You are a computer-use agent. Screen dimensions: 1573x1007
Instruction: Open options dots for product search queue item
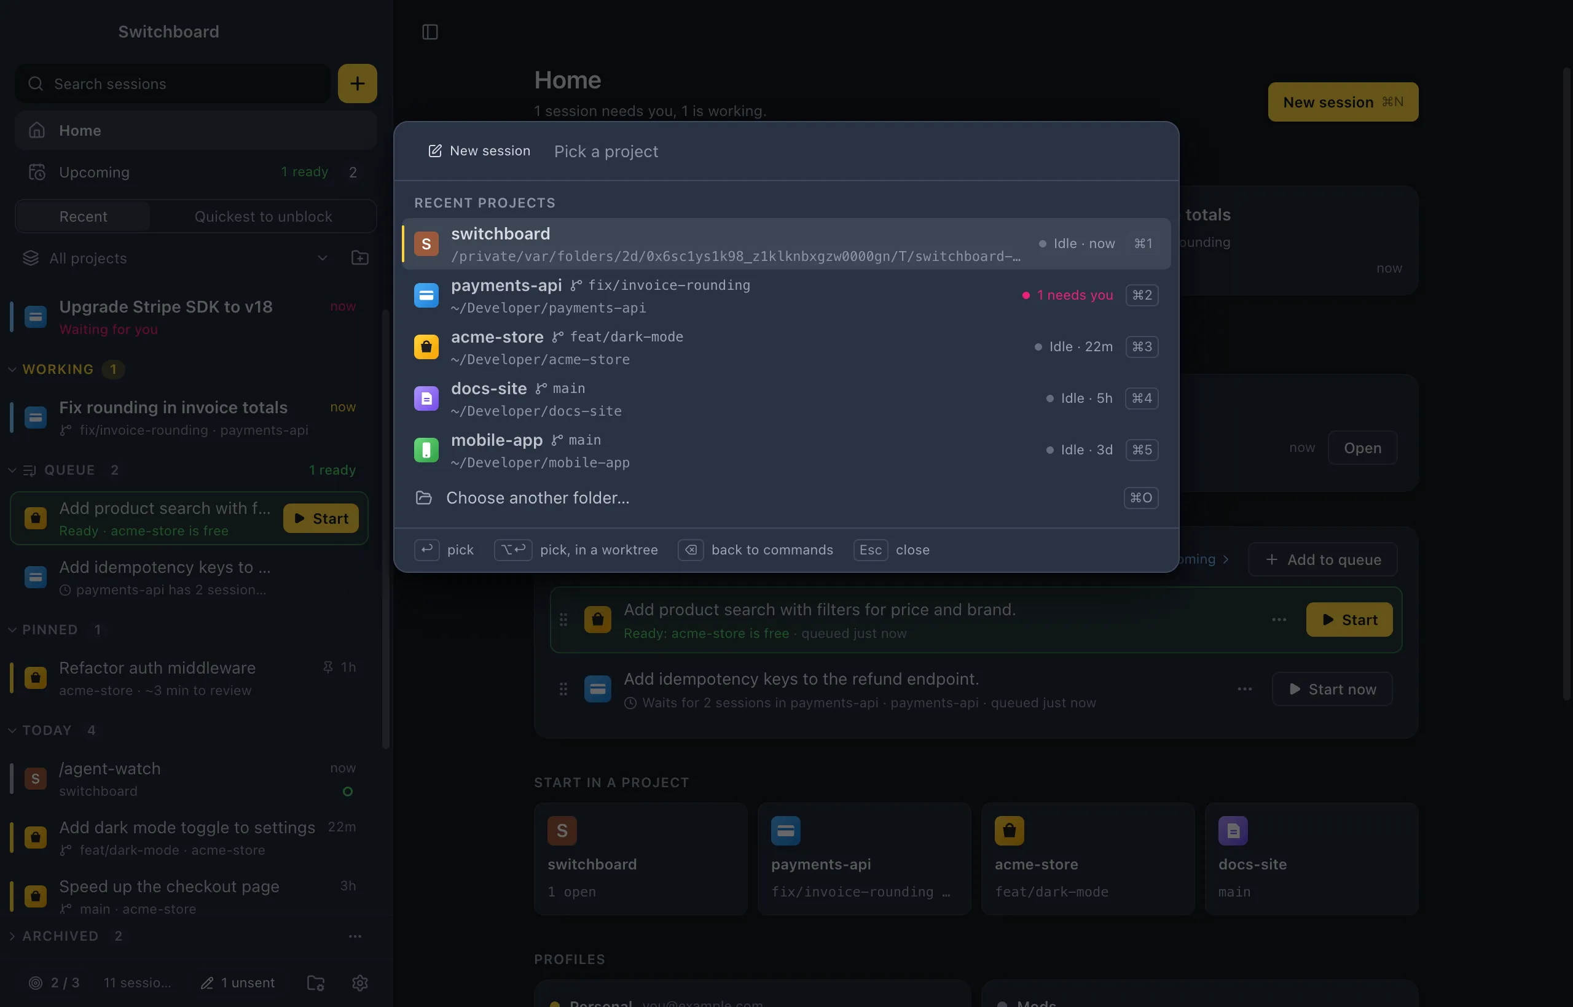click(1279, 619)
